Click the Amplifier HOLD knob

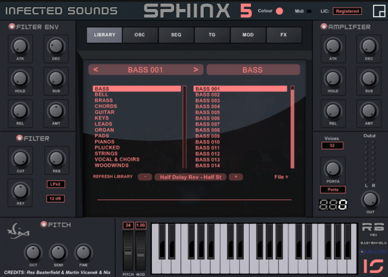(333, 78)
